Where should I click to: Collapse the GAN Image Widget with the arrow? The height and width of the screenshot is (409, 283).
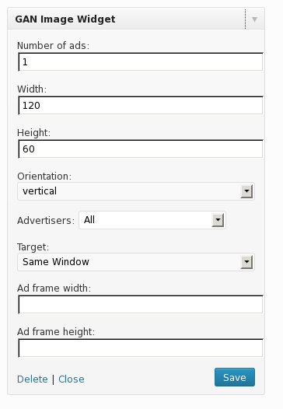coord(254,19)
